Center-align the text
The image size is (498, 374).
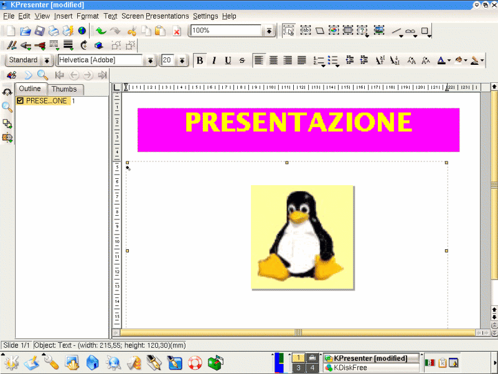pyautogui.click(x=273, y=60)
